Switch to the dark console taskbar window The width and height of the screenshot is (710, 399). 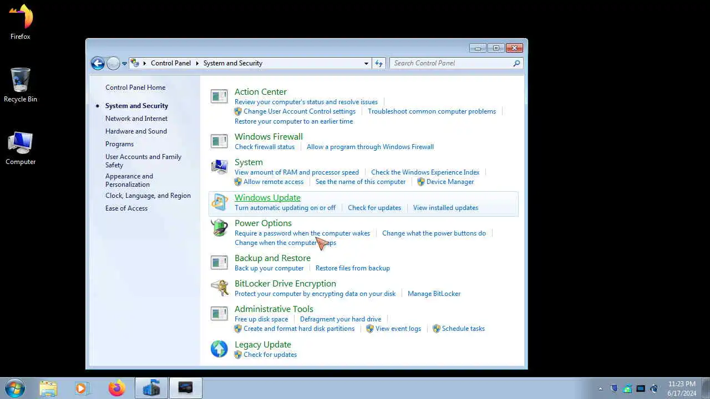(x=185, y=388)
